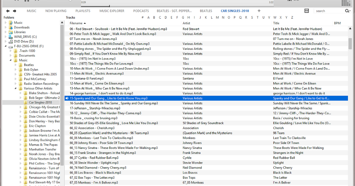Click the BPM column header
The width and height of the screenshot is (355, 186).
click(x=337, y=23)
